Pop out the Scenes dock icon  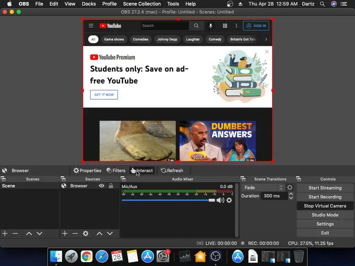point(3,179)
